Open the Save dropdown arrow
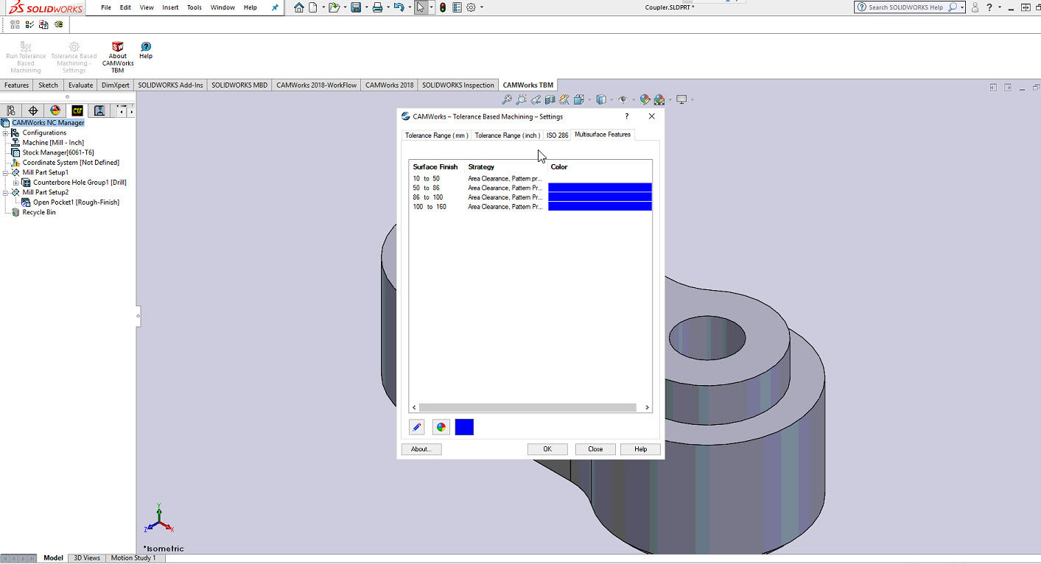The image size is (1041, 564). (x=365, y=7)
